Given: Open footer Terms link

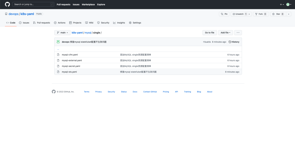Looking at the screenshot, I should point(87,92).
